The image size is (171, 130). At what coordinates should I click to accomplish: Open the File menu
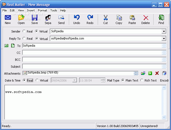point(5,10)
